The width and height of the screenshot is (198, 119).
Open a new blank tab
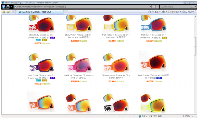[66, 12]
